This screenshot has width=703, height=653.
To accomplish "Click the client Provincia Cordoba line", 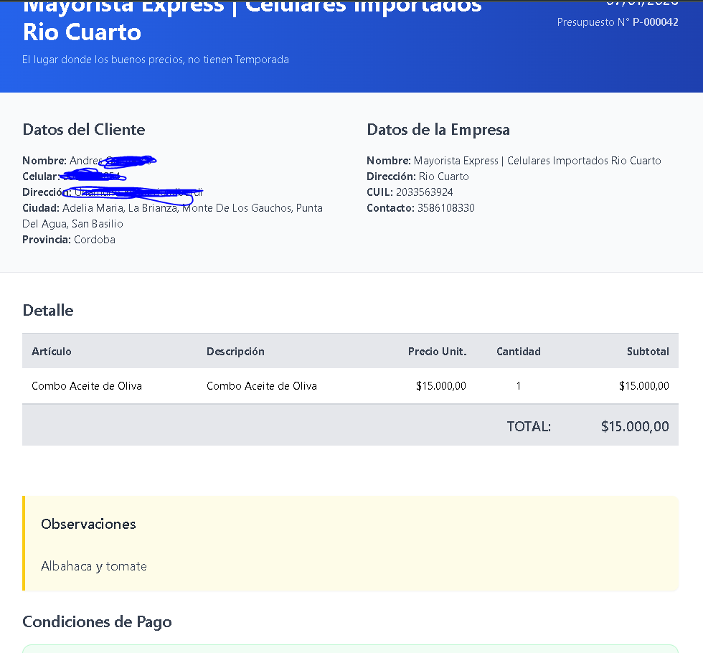I will (69, 240).
